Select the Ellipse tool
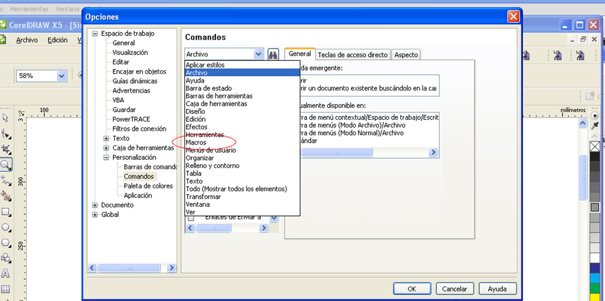 [x=5, y=226]
